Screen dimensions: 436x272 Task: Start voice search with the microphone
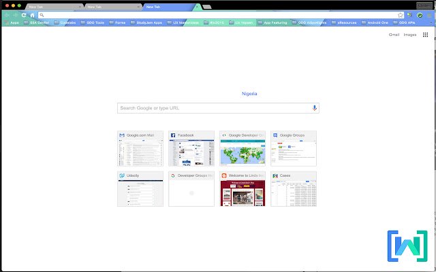click(x=315, y=108)
